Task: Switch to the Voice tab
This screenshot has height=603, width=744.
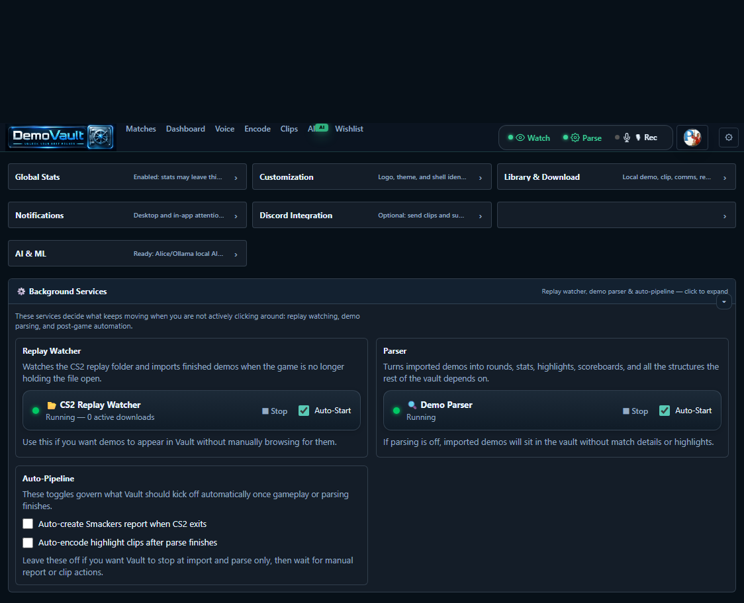Action: pyautogui.click(x=224, y=129)
